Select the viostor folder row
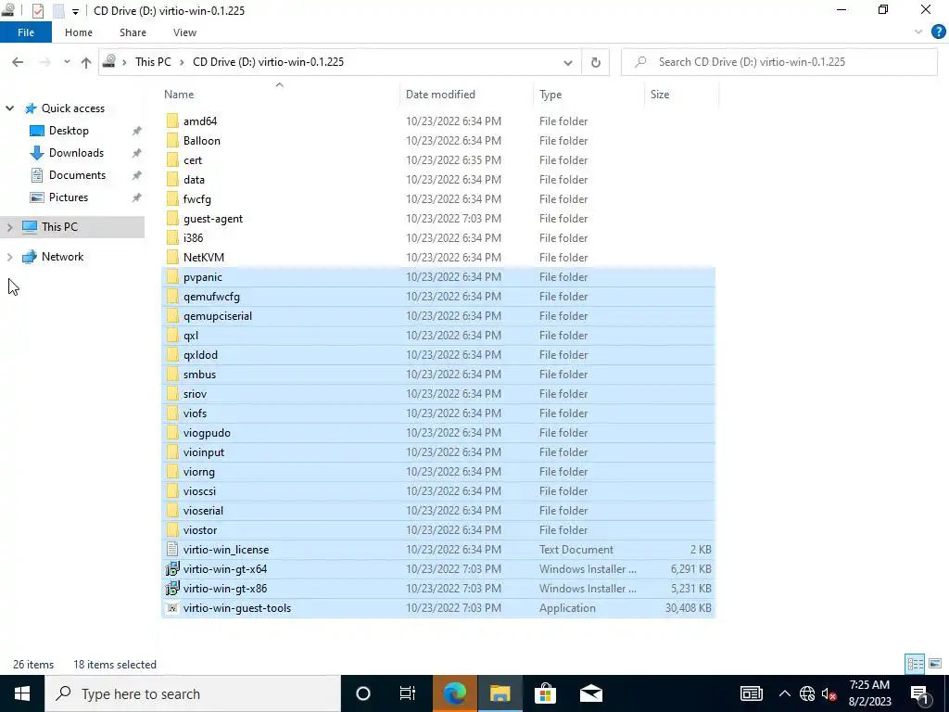949x712 pixels. coord(438,529)
